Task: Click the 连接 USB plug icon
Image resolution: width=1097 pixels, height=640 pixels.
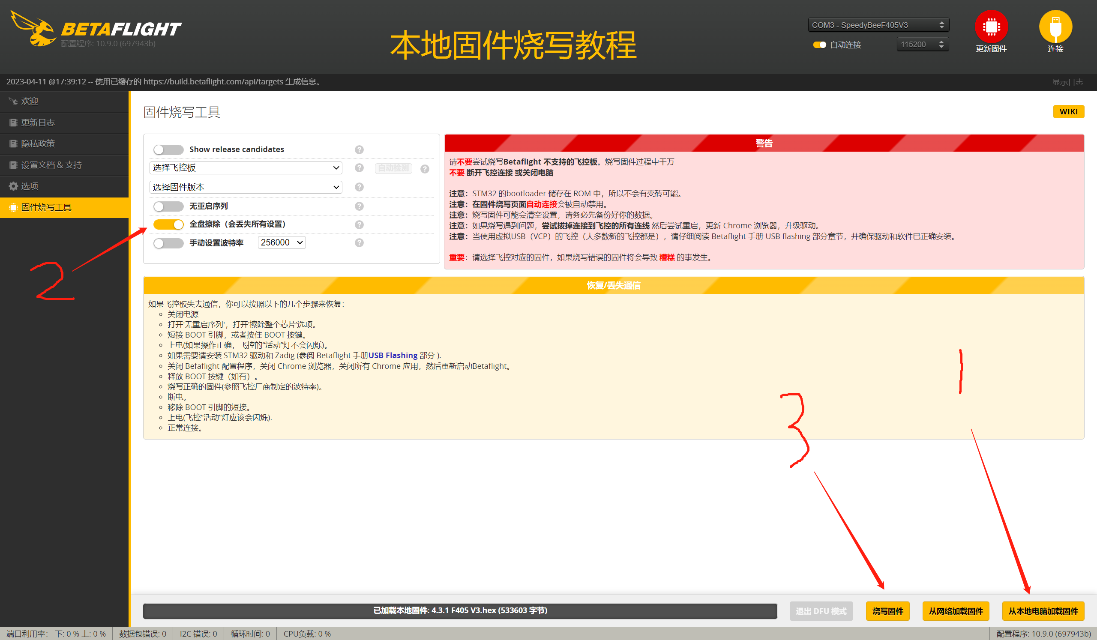Action: point(1055,27)
